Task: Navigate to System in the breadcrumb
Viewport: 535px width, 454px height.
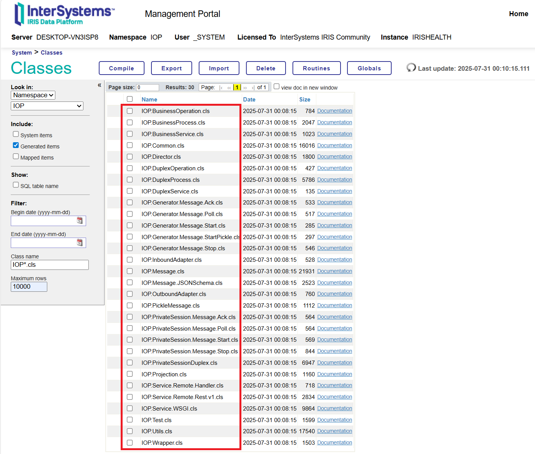Action: pos(22,53)
